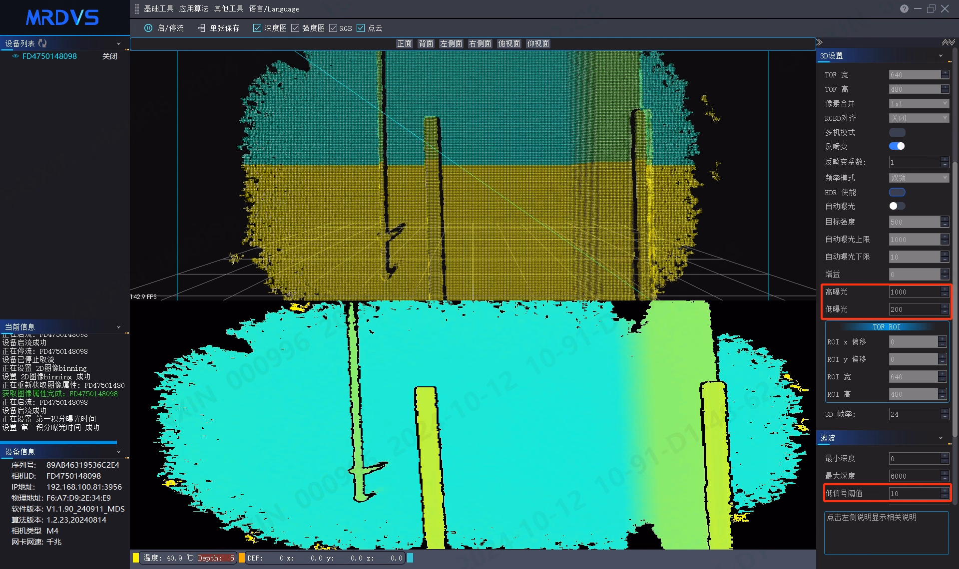Open the RGBD对齐 dropdown

tap(919, 118)
